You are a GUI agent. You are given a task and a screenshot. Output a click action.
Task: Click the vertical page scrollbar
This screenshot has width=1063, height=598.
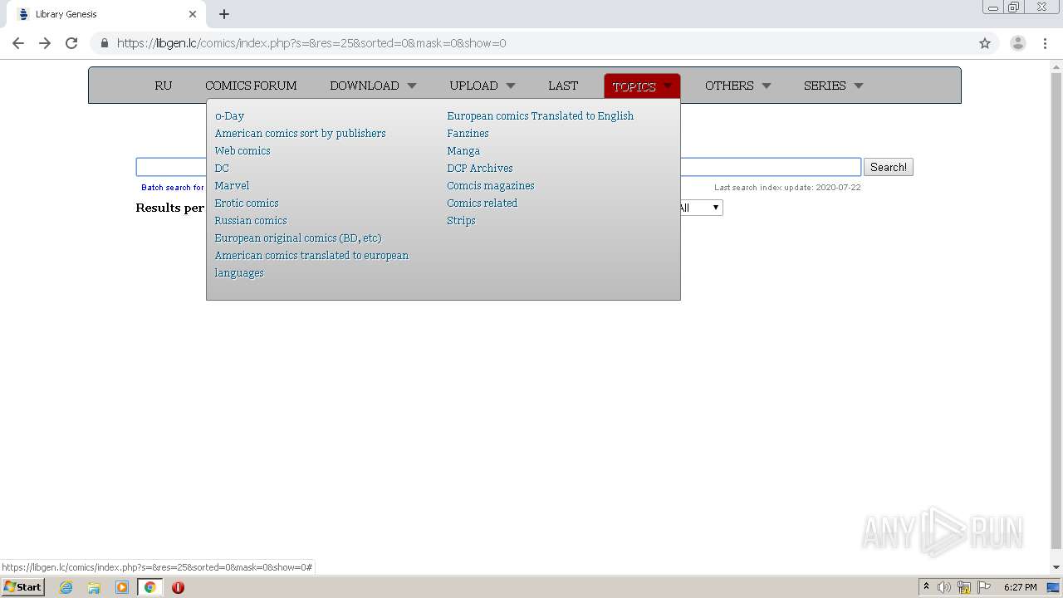(x=1056, y=311)
